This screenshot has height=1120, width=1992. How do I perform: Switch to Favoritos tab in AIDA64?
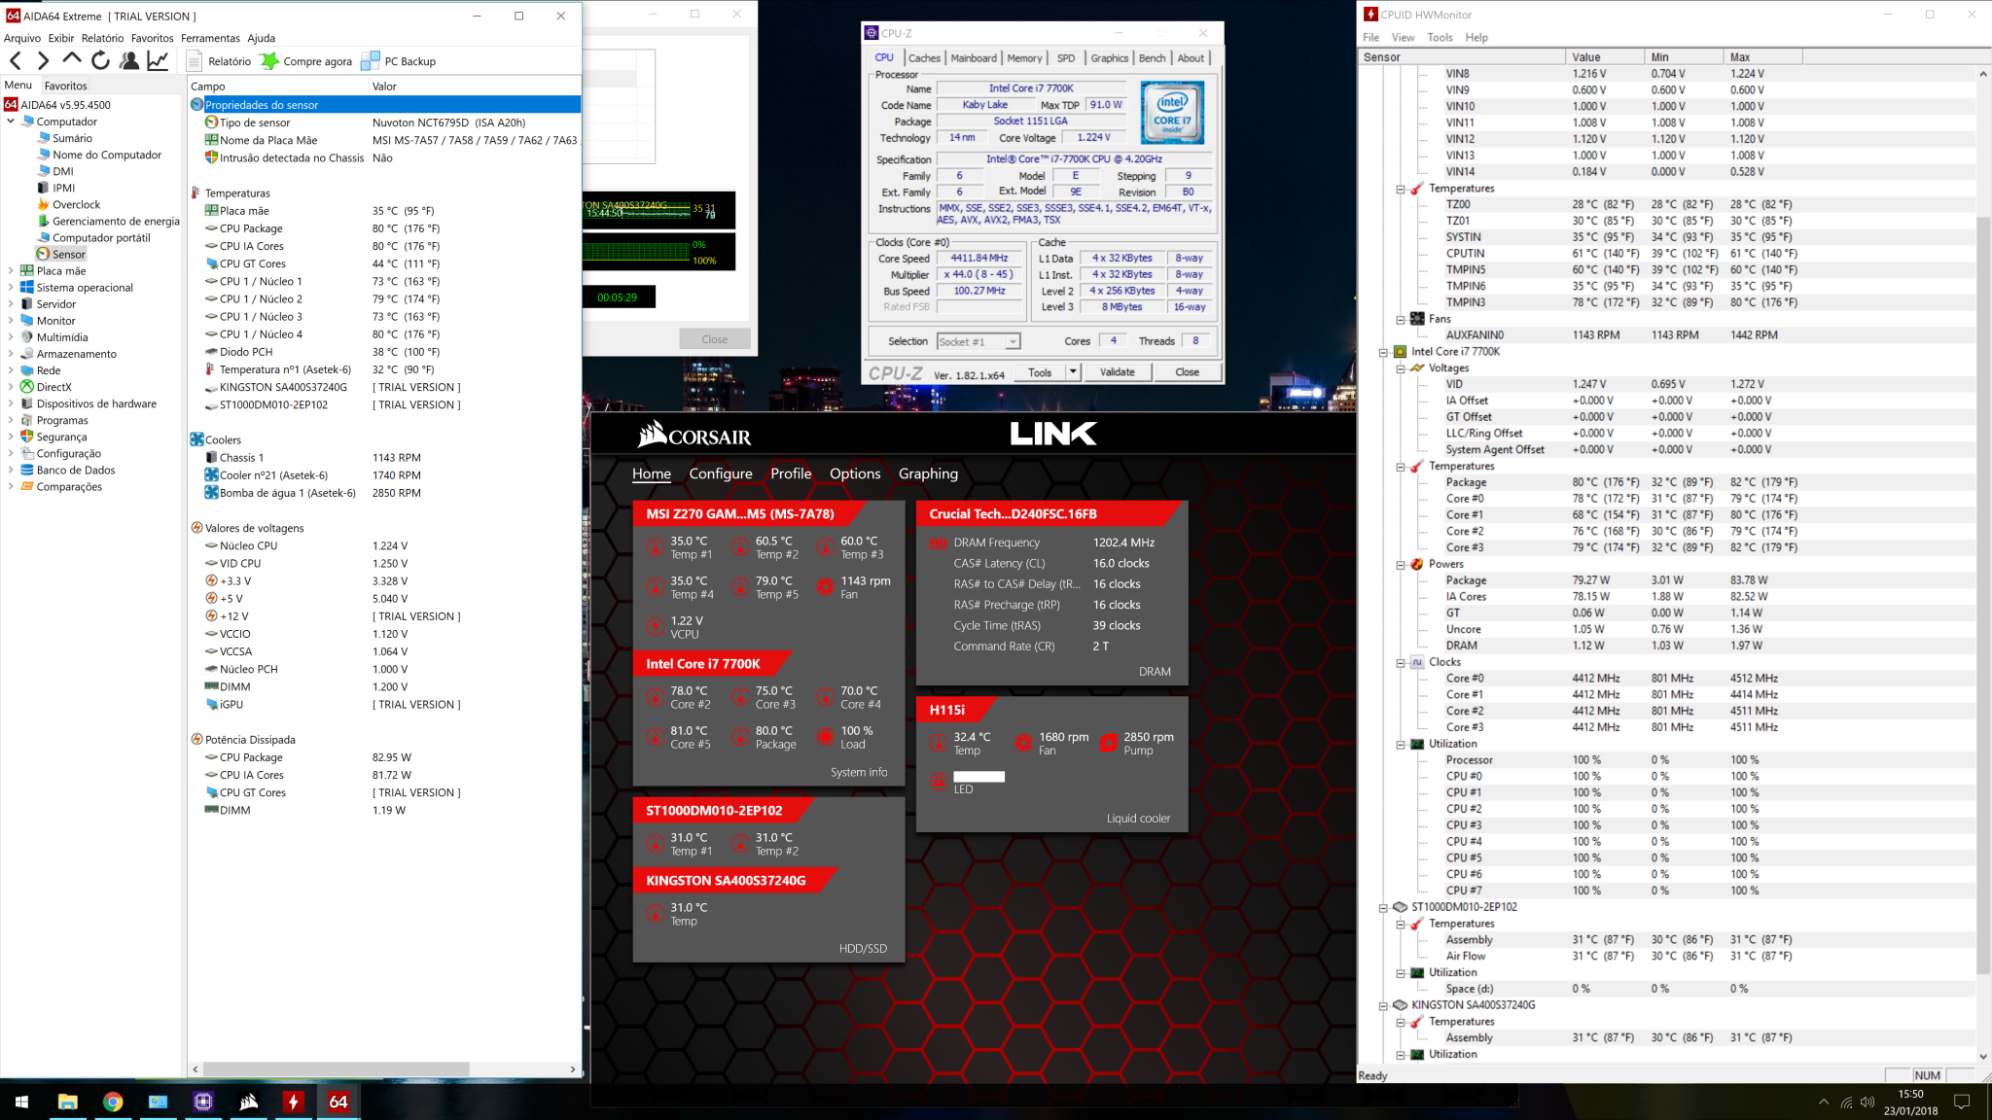(x=65, y=86)
